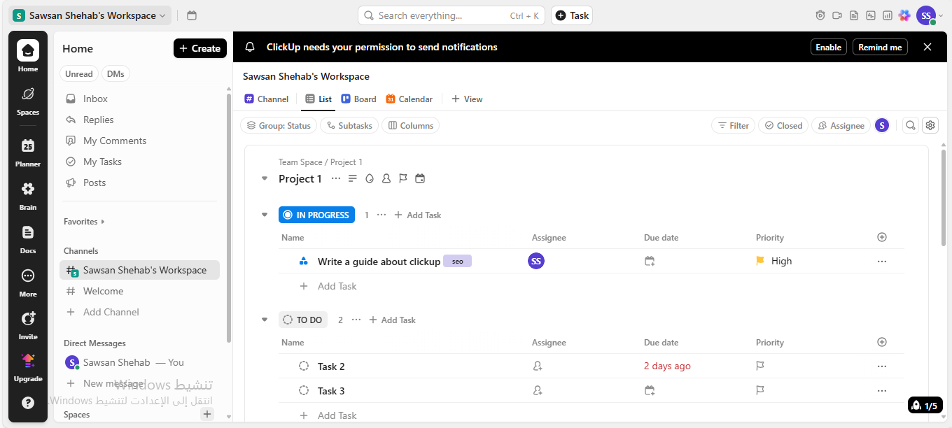Image resolution: width=952 pixels, height=428 pixels.
Task: Launch the colorful ClickUp AI icon
Action: click(x=904, y=15)
